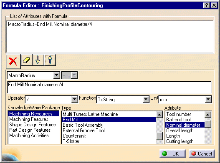
Task: Click the move formula up arrow icon
Action: (x=50, y=60)
